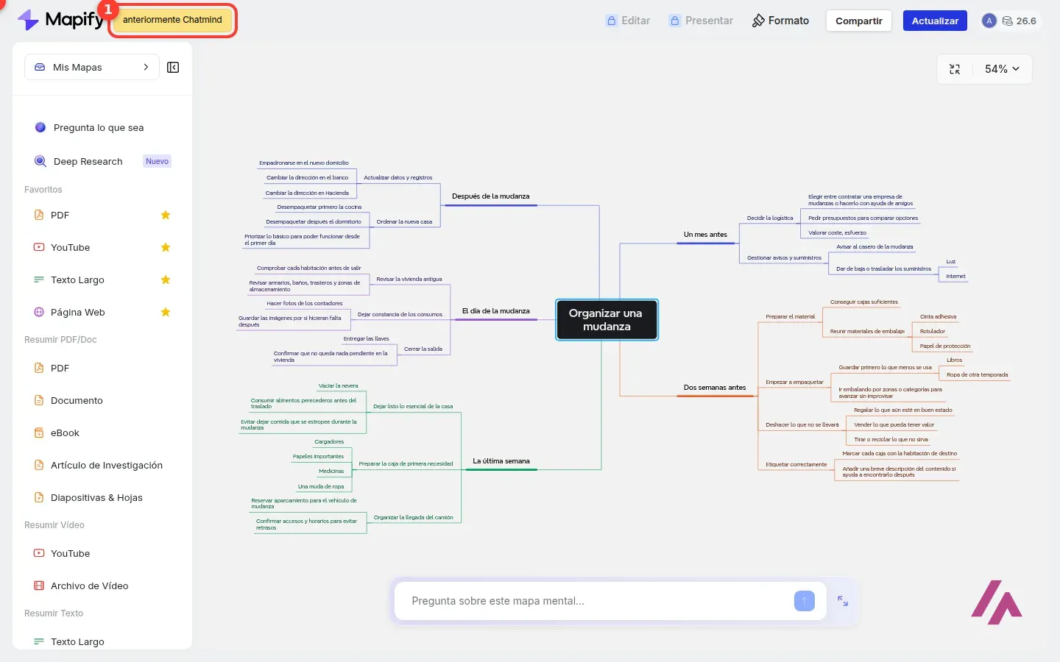Choose Artículo de Investigación

click(x=106, y=465)
